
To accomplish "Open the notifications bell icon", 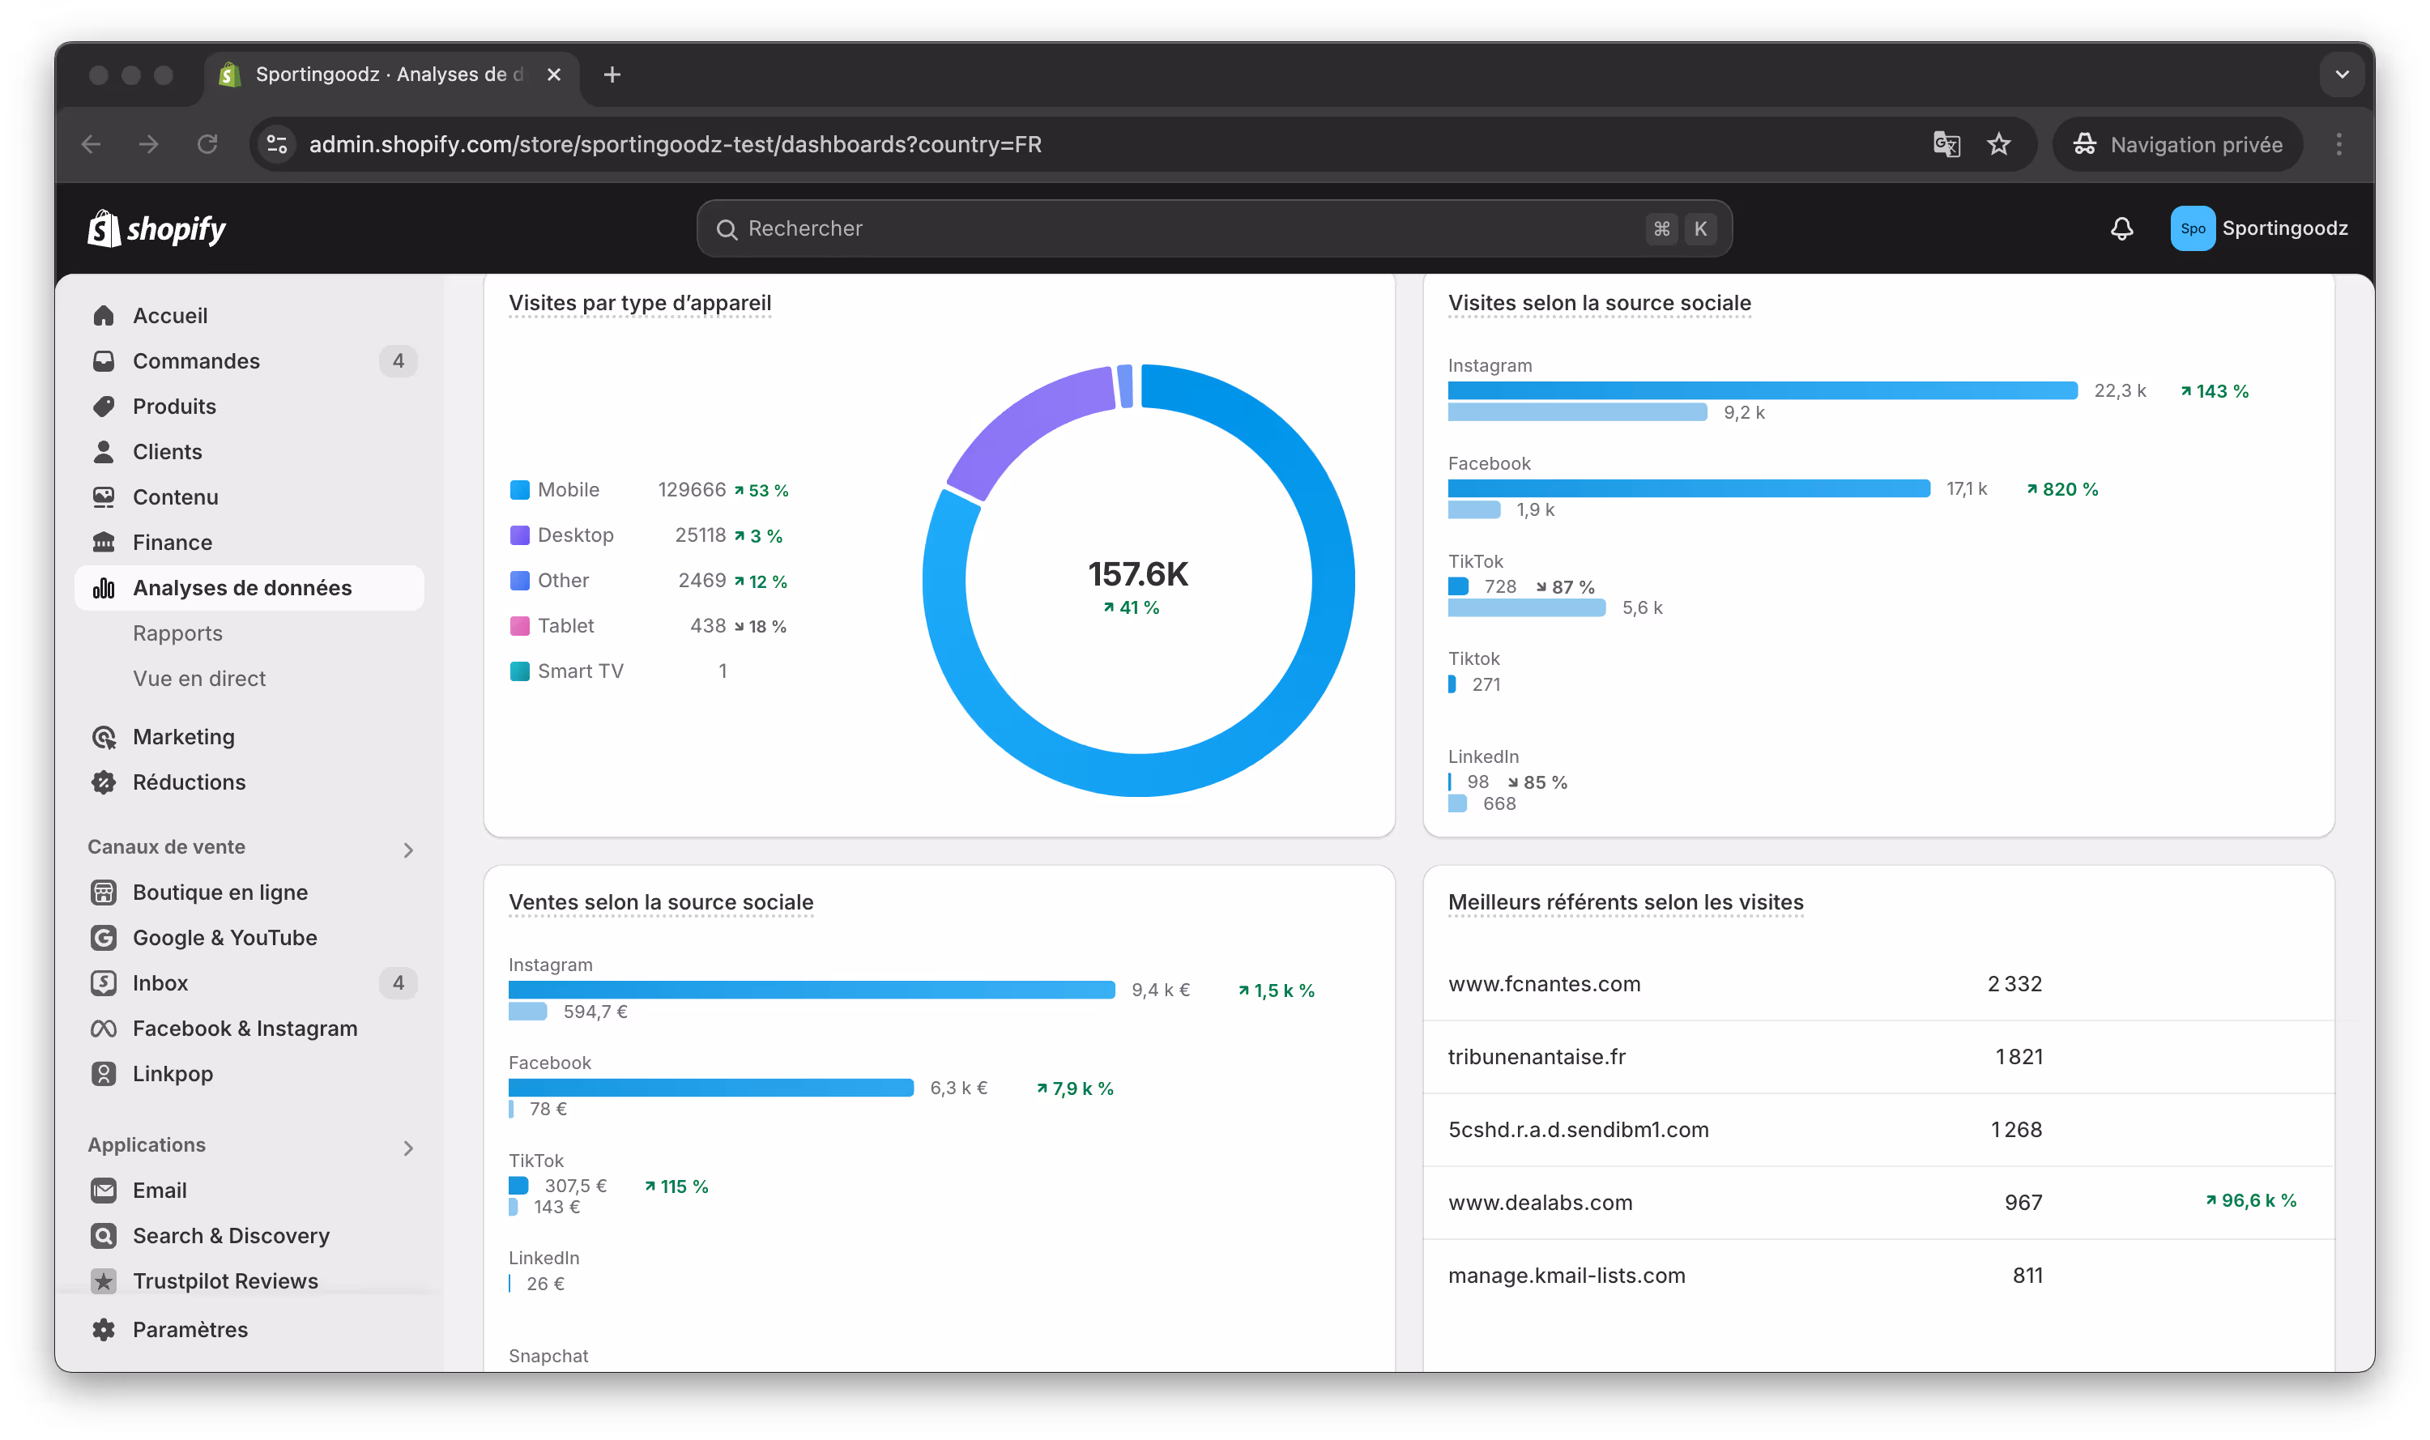I will click(2121, 228).
